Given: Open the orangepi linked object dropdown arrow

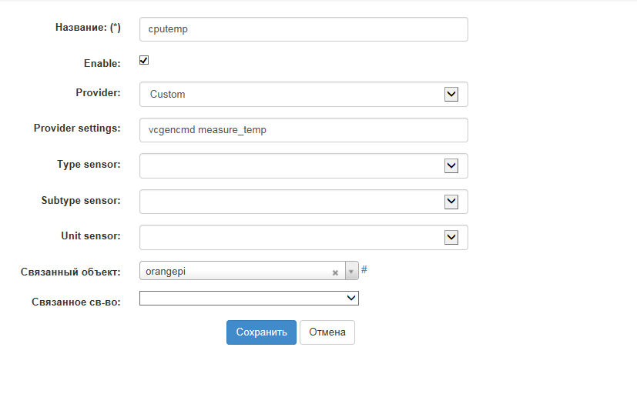Looking at the screenshot, I should (351, 272).
